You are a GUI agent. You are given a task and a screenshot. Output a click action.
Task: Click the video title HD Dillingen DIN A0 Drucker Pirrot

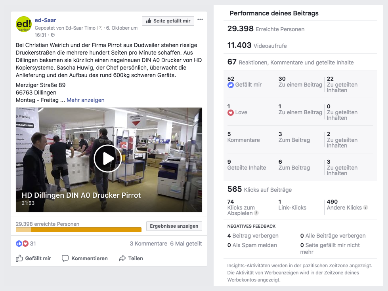click(x=81, y=195)
